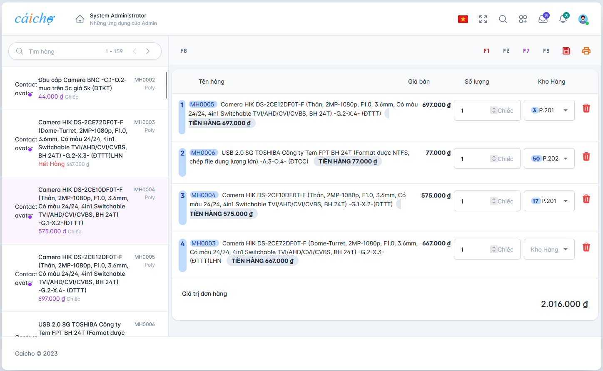The width and height of the screenshot is (603, 371).
Task: Click the F8 shortcut button
Action: click(x=184, y=51)
